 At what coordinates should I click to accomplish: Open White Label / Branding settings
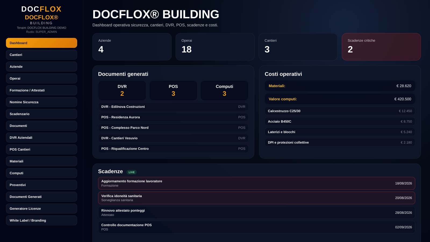click(x=41, y=220)
